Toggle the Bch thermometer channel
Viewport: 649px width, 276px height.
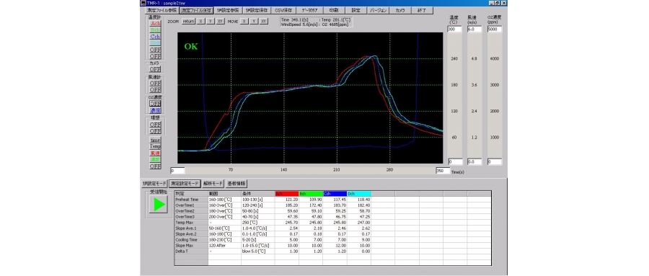click(x=155, y=30)
